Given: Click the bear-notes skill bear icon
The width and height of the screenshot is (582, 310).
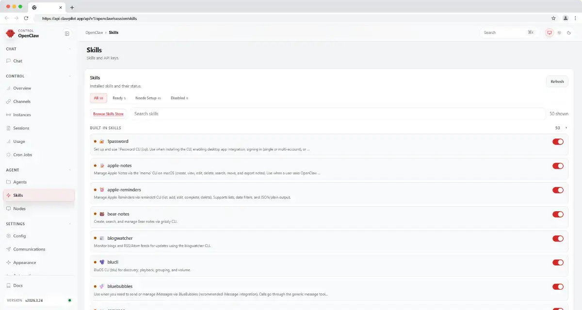Looking at the screenshot, I should point(102,214).
